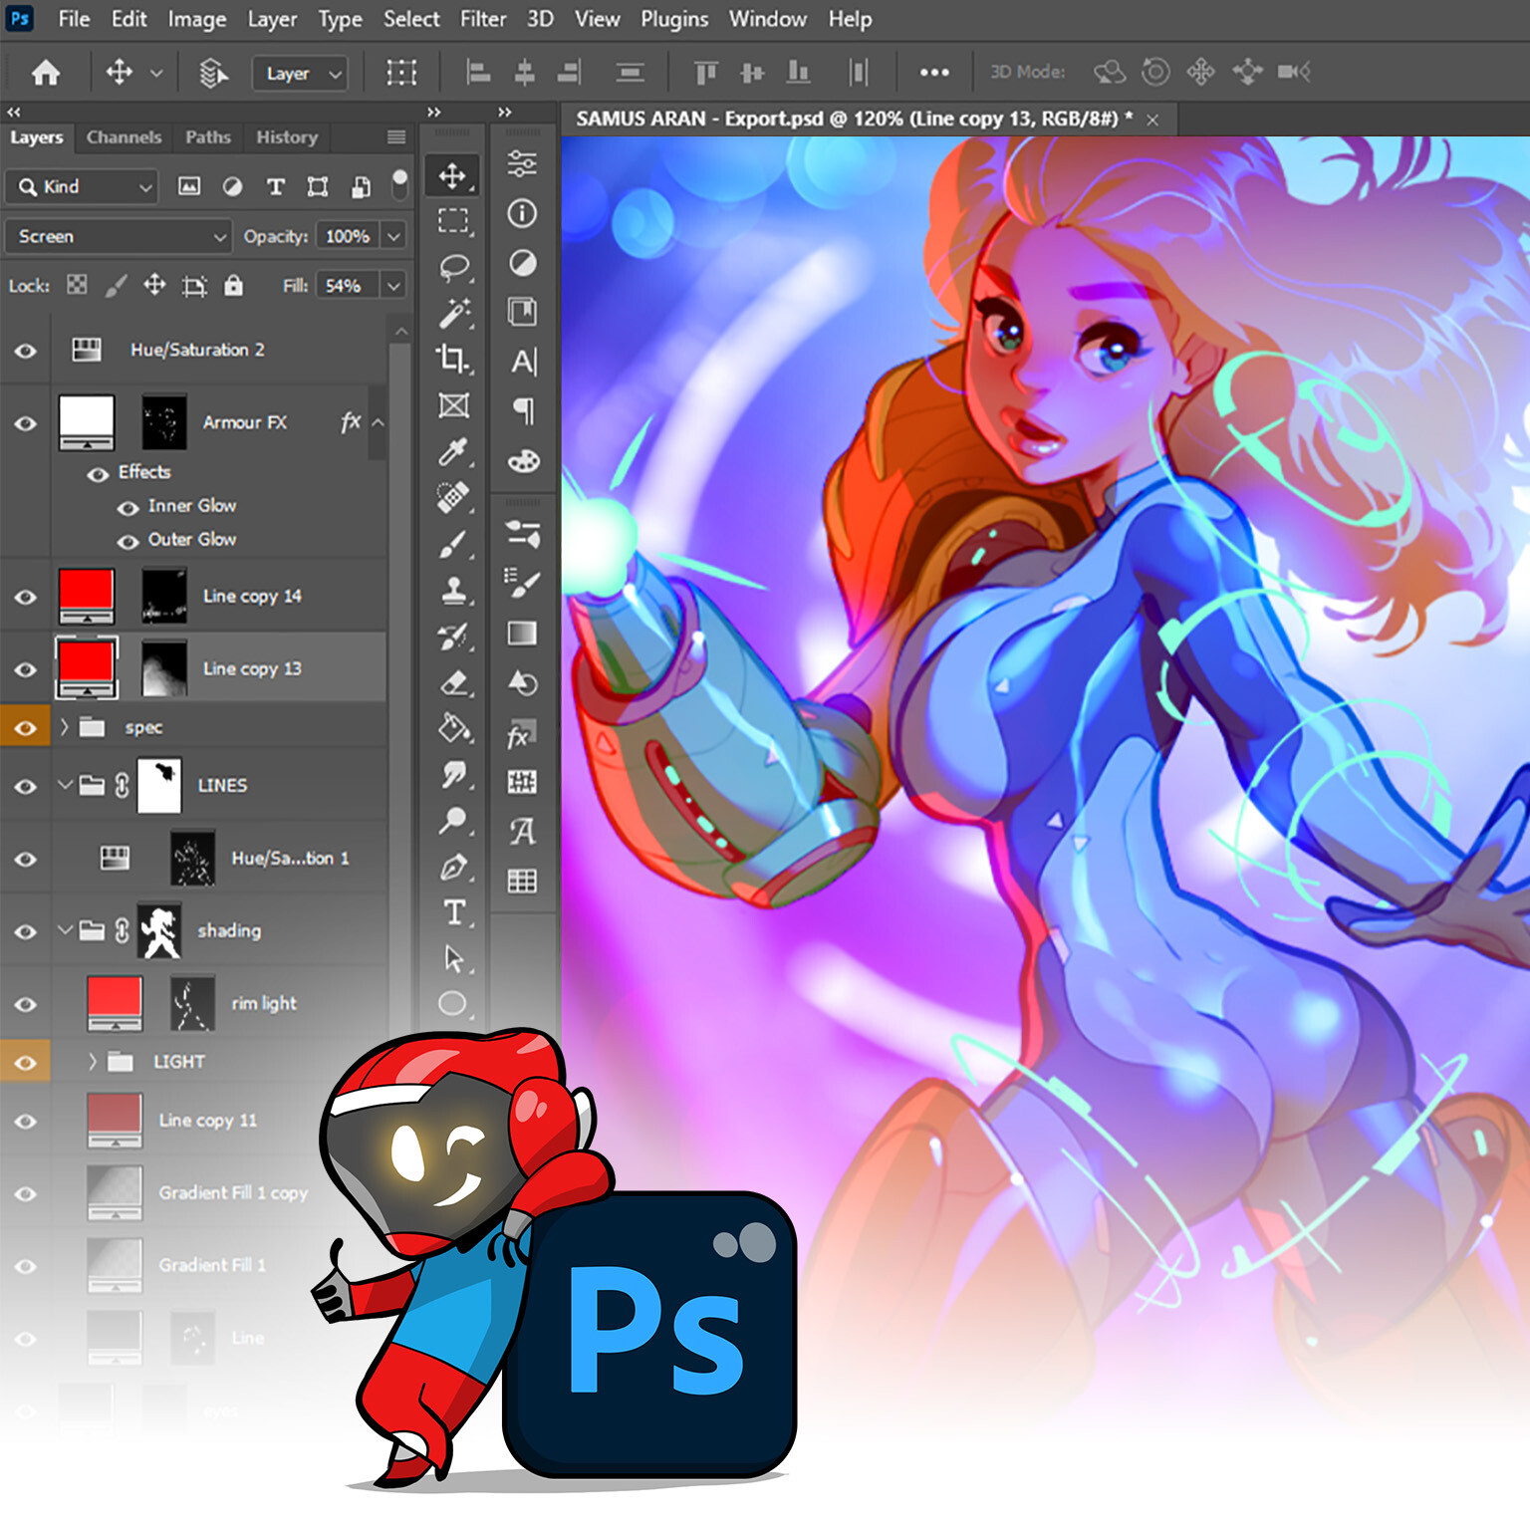Hide the Armour FX layer
The image size is (1530, 1530).
point(26,423)
